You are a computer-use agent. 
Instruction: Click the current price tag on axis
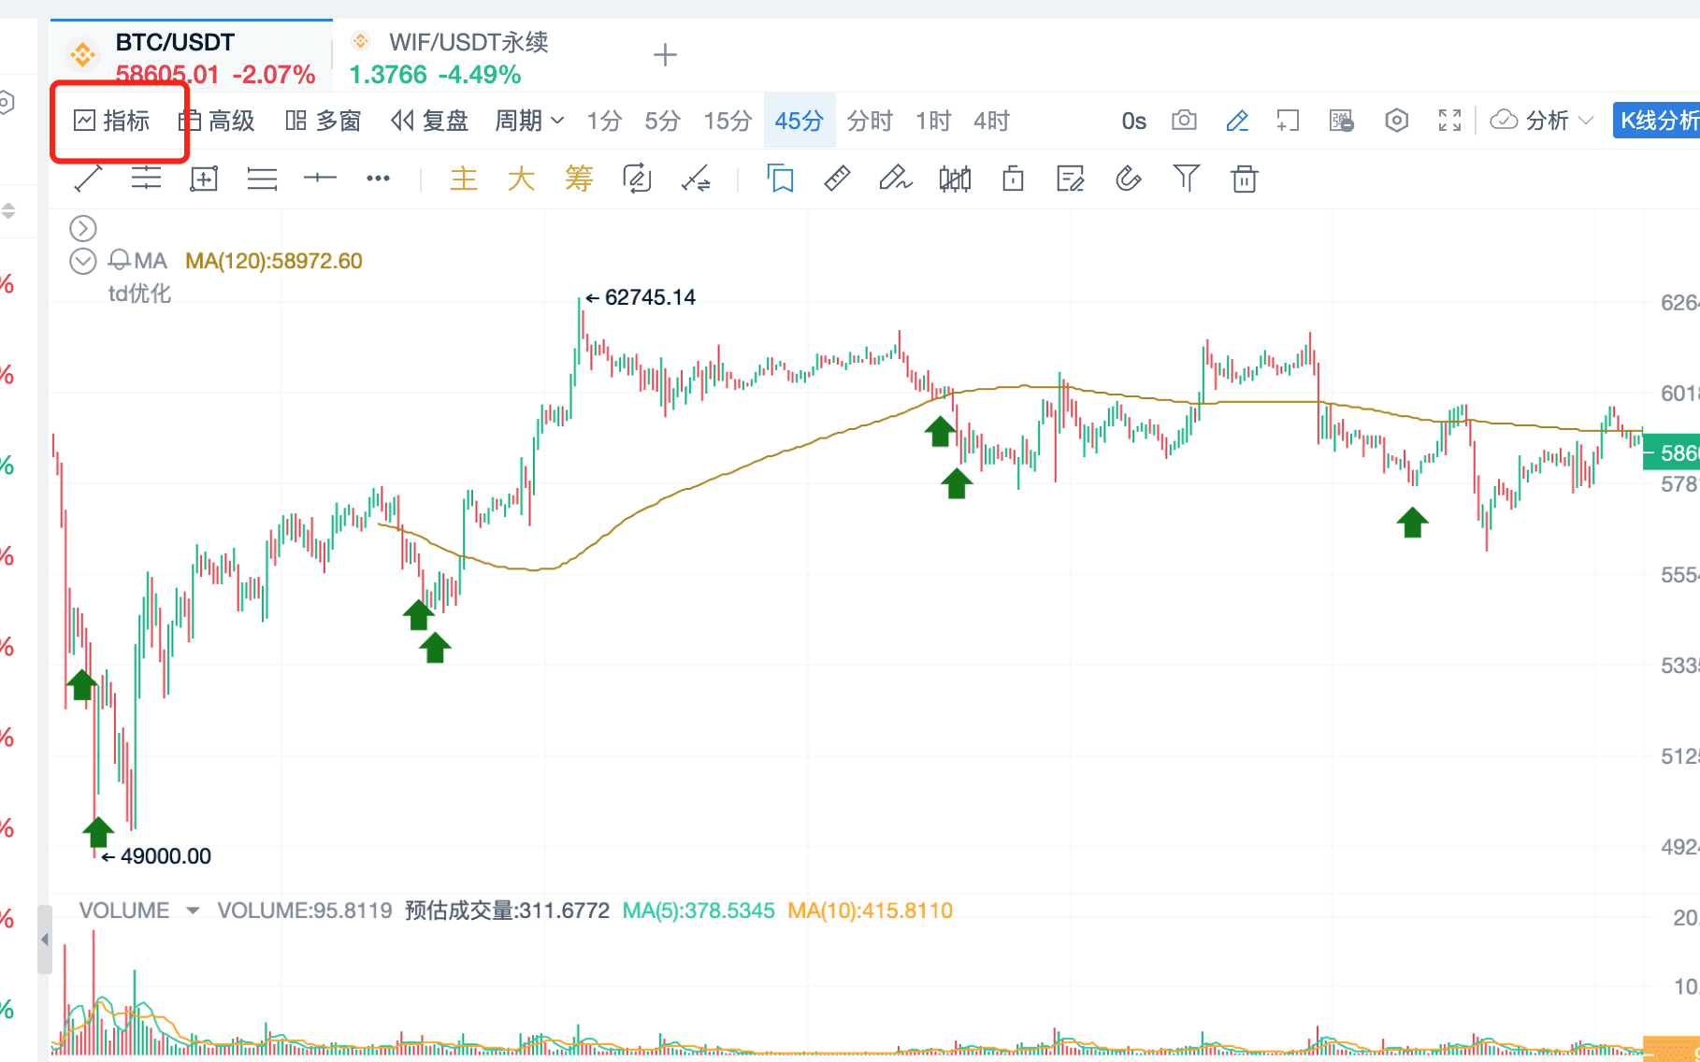(x=1671, y=453)
